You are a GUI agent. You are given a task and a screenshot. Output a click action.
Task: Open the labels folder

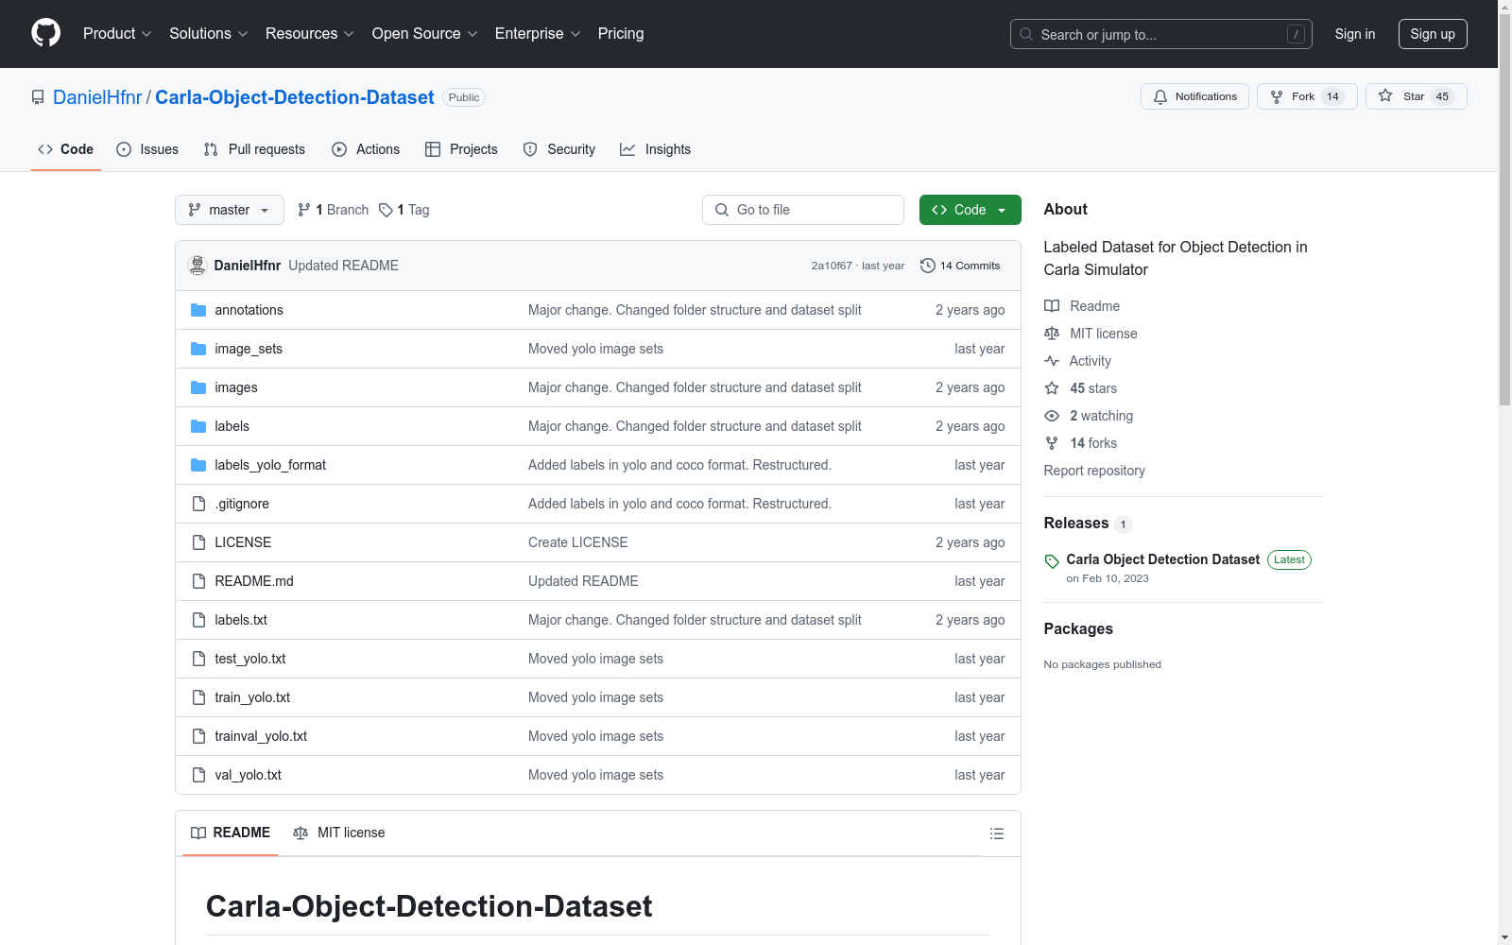click(232, 426)
